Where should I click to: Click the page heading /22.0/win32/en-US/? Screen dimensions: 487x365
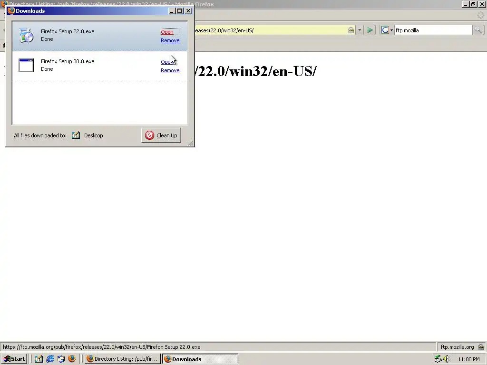click(255, 71)
